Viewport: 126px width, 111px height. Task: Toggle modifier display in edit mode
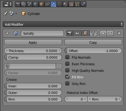click(x=85, y=33)
